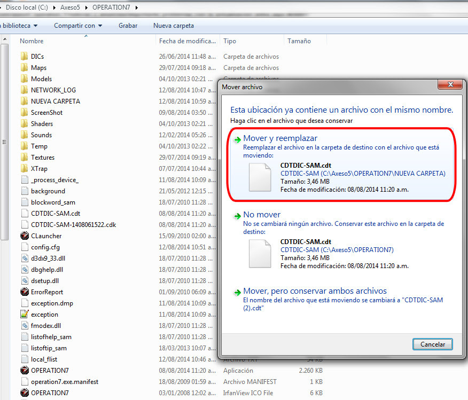Expand arrow after Axeso5 breadcrumb
This screenshot has width=468, height=400.
(x=86, y=7)
